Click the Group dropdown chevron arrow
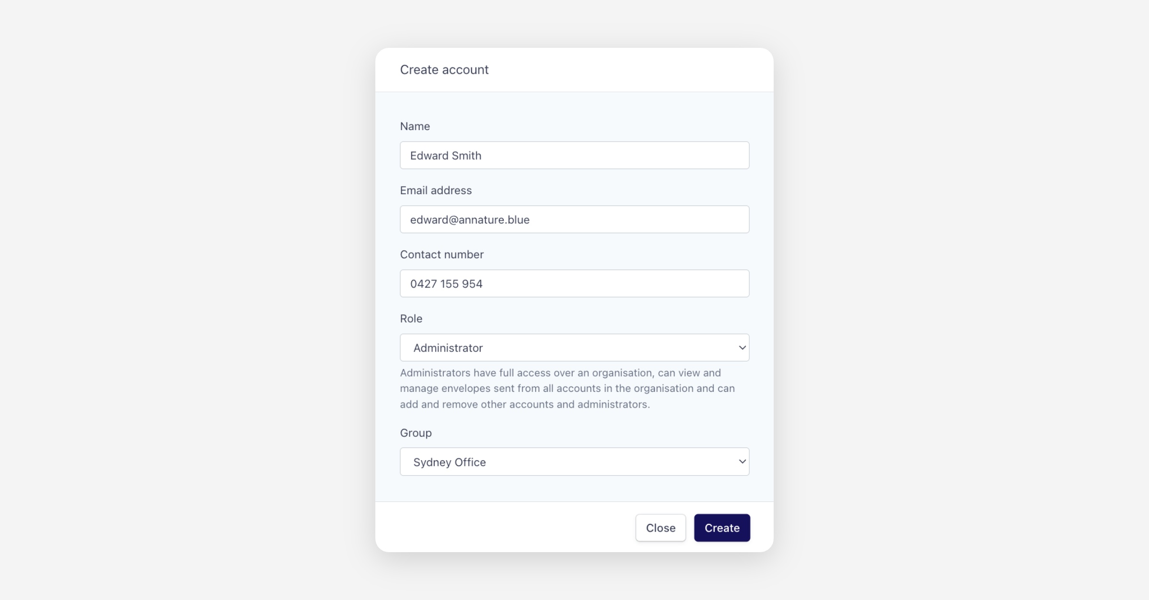This screenshot has width=1149, height=600. [x=742, y=462]
